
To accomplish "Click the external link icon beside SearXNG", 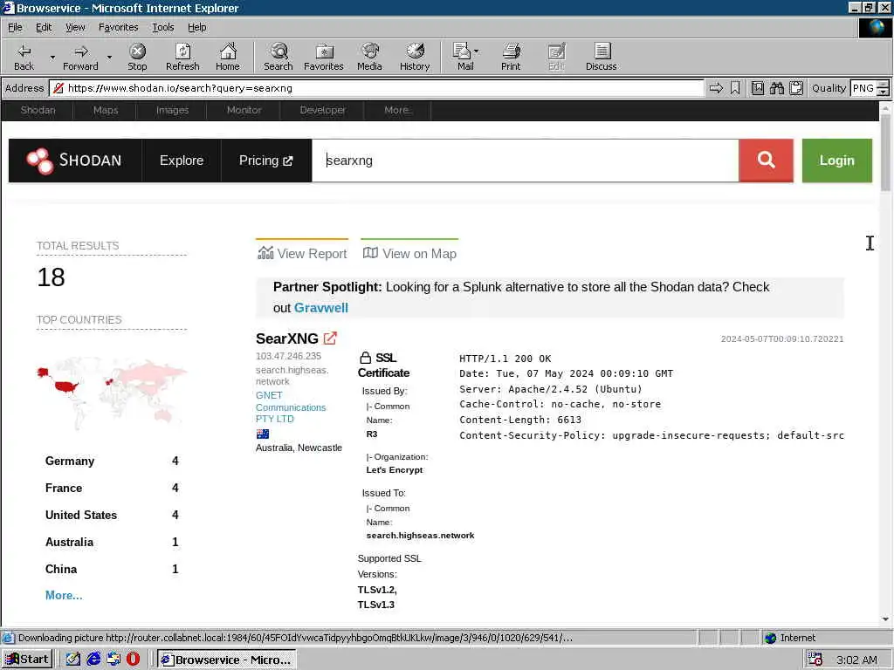I will (330, 338).
